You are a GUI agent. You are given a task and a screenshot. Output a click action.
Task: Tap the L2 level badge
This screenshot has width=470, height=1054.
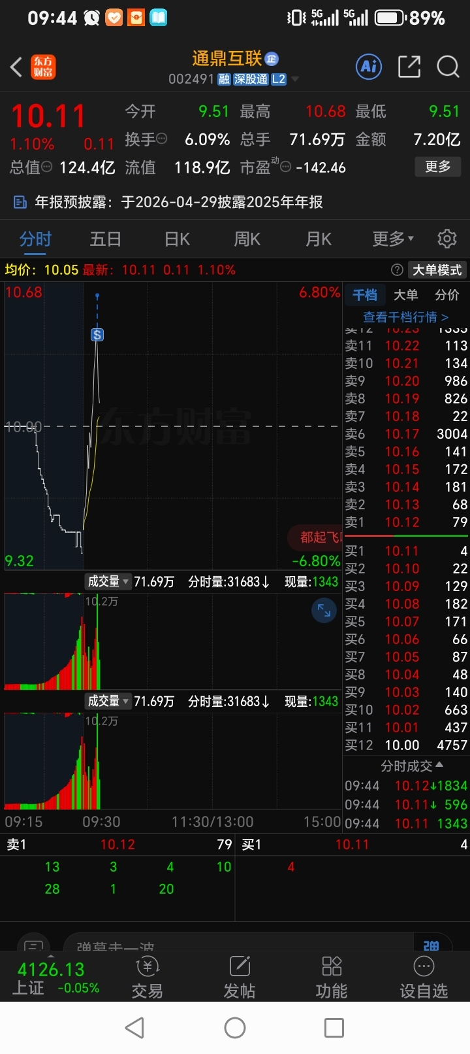(x=279, y=79)
